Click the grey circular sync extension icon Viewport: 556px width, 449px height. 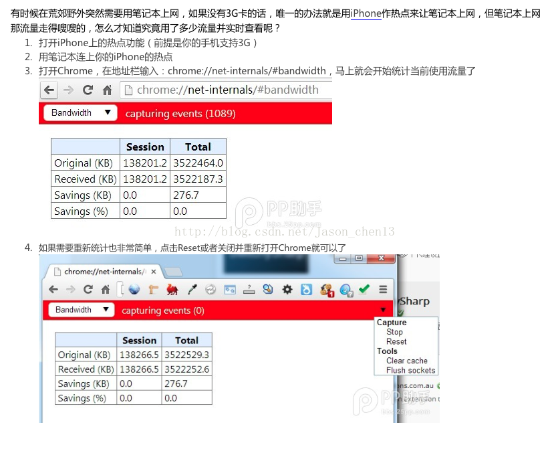click(211, 290)
